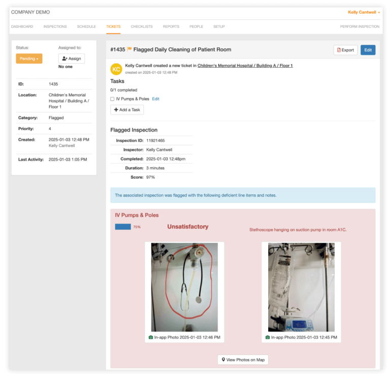Click camera icon under the stethoscope photo

point(151,337)
